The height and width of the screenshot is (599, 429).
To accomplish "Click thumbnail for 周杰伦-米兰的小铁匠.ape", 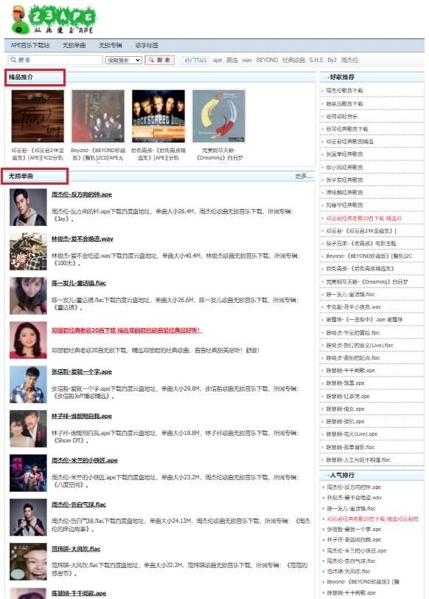I will tap(28, 473).
